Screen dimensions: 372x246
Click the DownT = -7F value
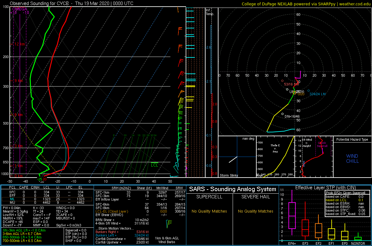coord(12,225)
